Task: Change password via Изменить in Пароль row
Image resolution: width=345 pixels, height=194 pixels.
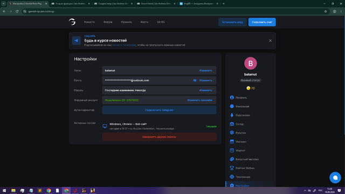Action: click(206, 90)
